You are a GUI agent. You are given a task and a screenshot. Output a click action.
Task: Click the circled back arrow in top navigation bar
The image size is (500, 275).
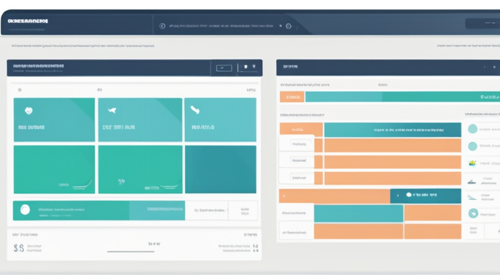162,26
